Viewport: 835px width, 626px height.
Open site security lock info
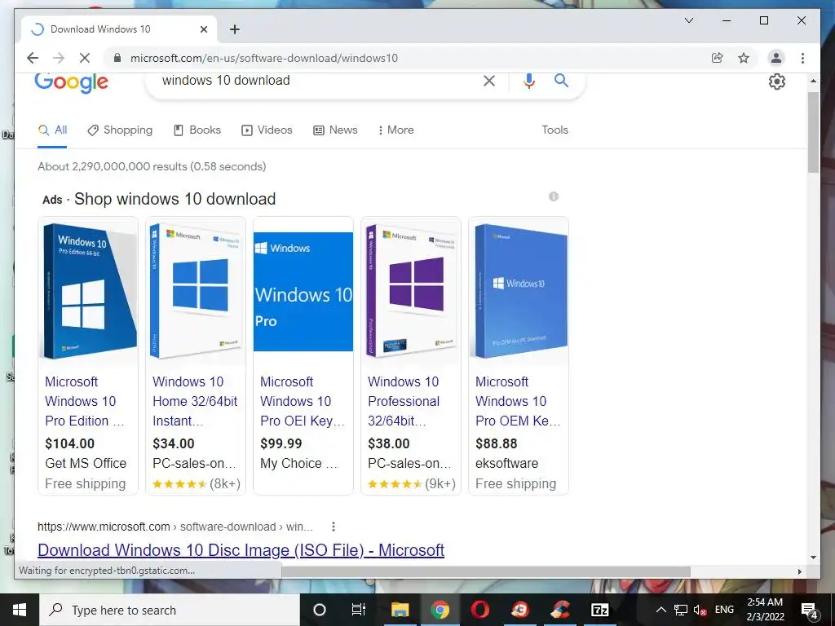117,58
